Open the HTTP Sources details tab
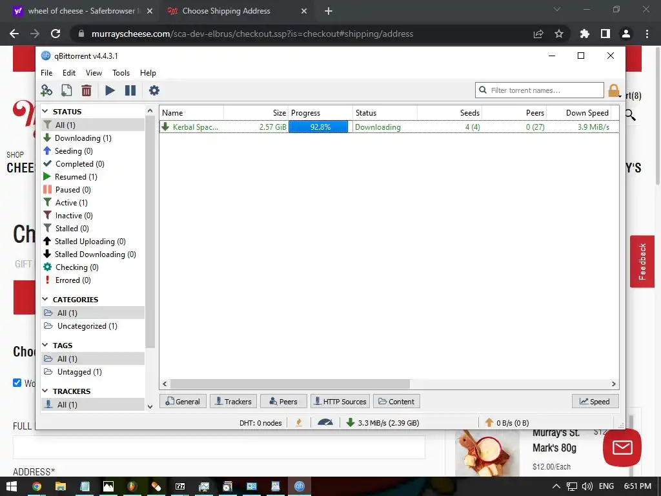Image resolution: width=661 pixels, height=496 pixels. pyautogui.click(x=340, y=401)
